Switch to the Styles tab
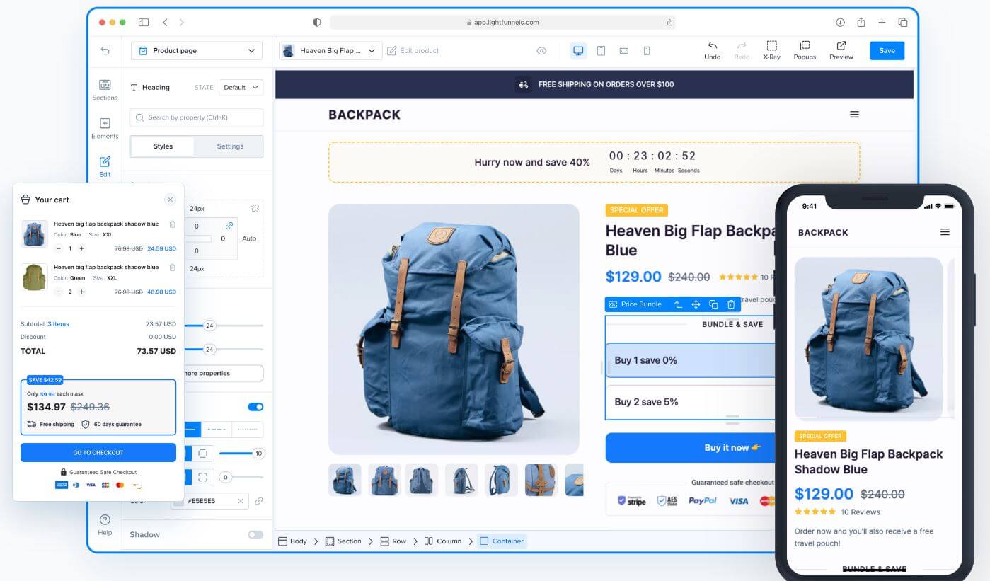The height and width of the screenshot is (581, 990). click(163, 146)
